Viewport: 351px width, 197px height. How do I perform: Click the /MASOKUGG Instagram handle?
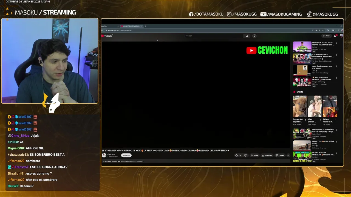(x=241, y=14)
